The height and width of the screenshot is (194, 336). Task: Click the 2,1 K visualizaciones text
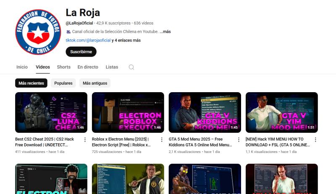click(x=185, y=152)
